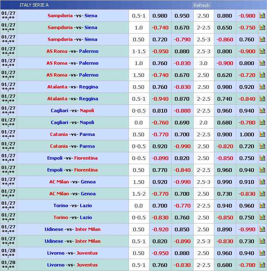View chart icon in Atalanta-Reggina 0.50 handicap row
This screenshot has height=271, width=267.
(x=262, y=87)
